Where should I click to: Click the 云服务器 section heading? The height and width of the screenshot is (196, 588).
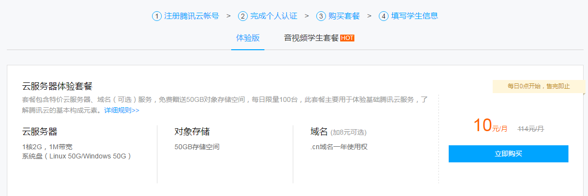40,132
